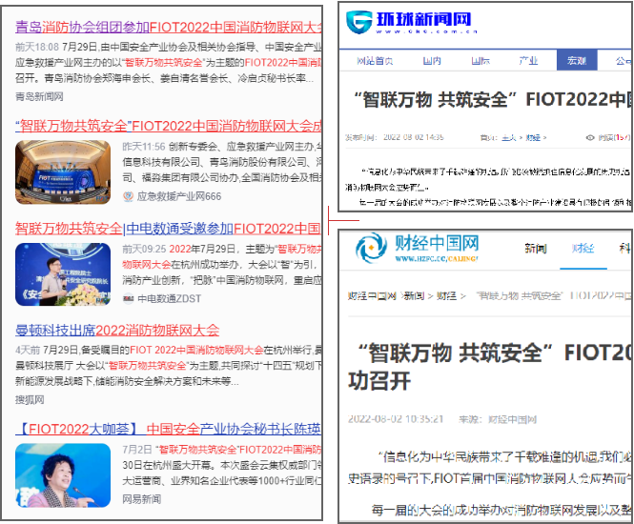Open the speaker with flowers thumbnail
The width and height of the screenshot is (634, 524).
pyautogui.click(x=63, y=273)
